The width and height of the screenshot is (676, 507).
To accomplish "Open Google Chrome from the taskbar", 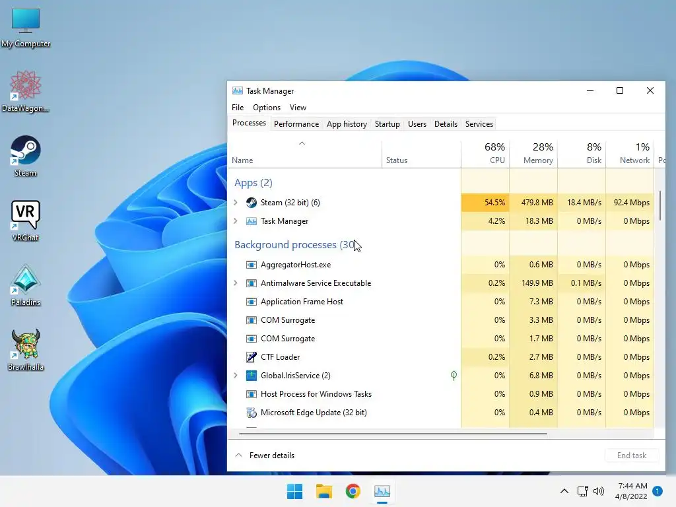I will pos(353,491).
